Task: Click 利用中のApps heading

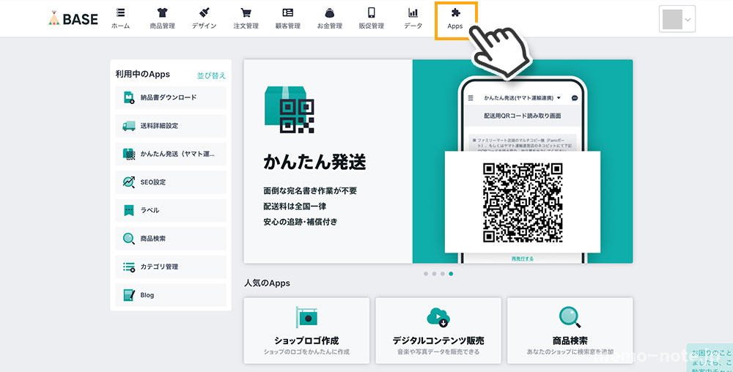Action: point(143,74)
